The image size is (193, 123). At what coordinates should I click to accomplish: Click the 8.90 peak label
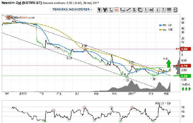pos(84,46)
